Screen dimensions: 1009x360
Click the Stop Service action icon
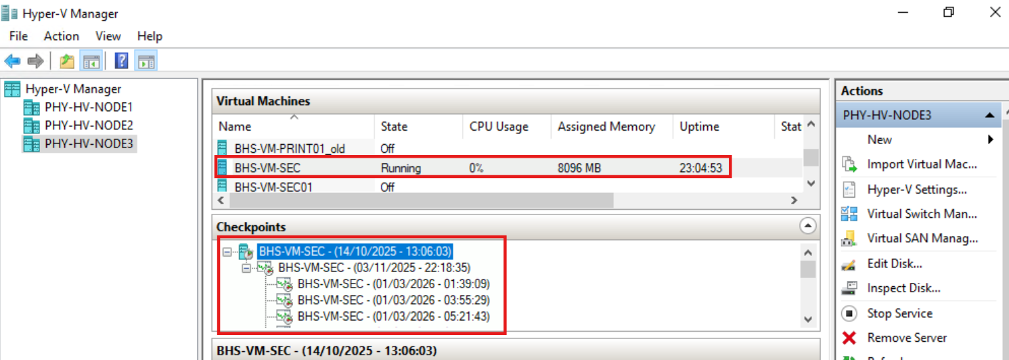[849, 313]
